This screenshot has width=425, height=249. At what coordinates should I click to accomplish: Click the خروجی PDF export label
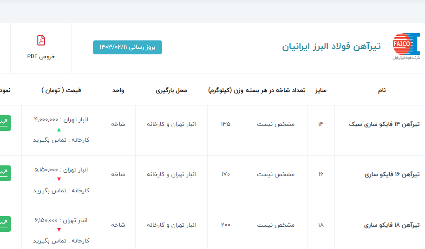[41, 56]
